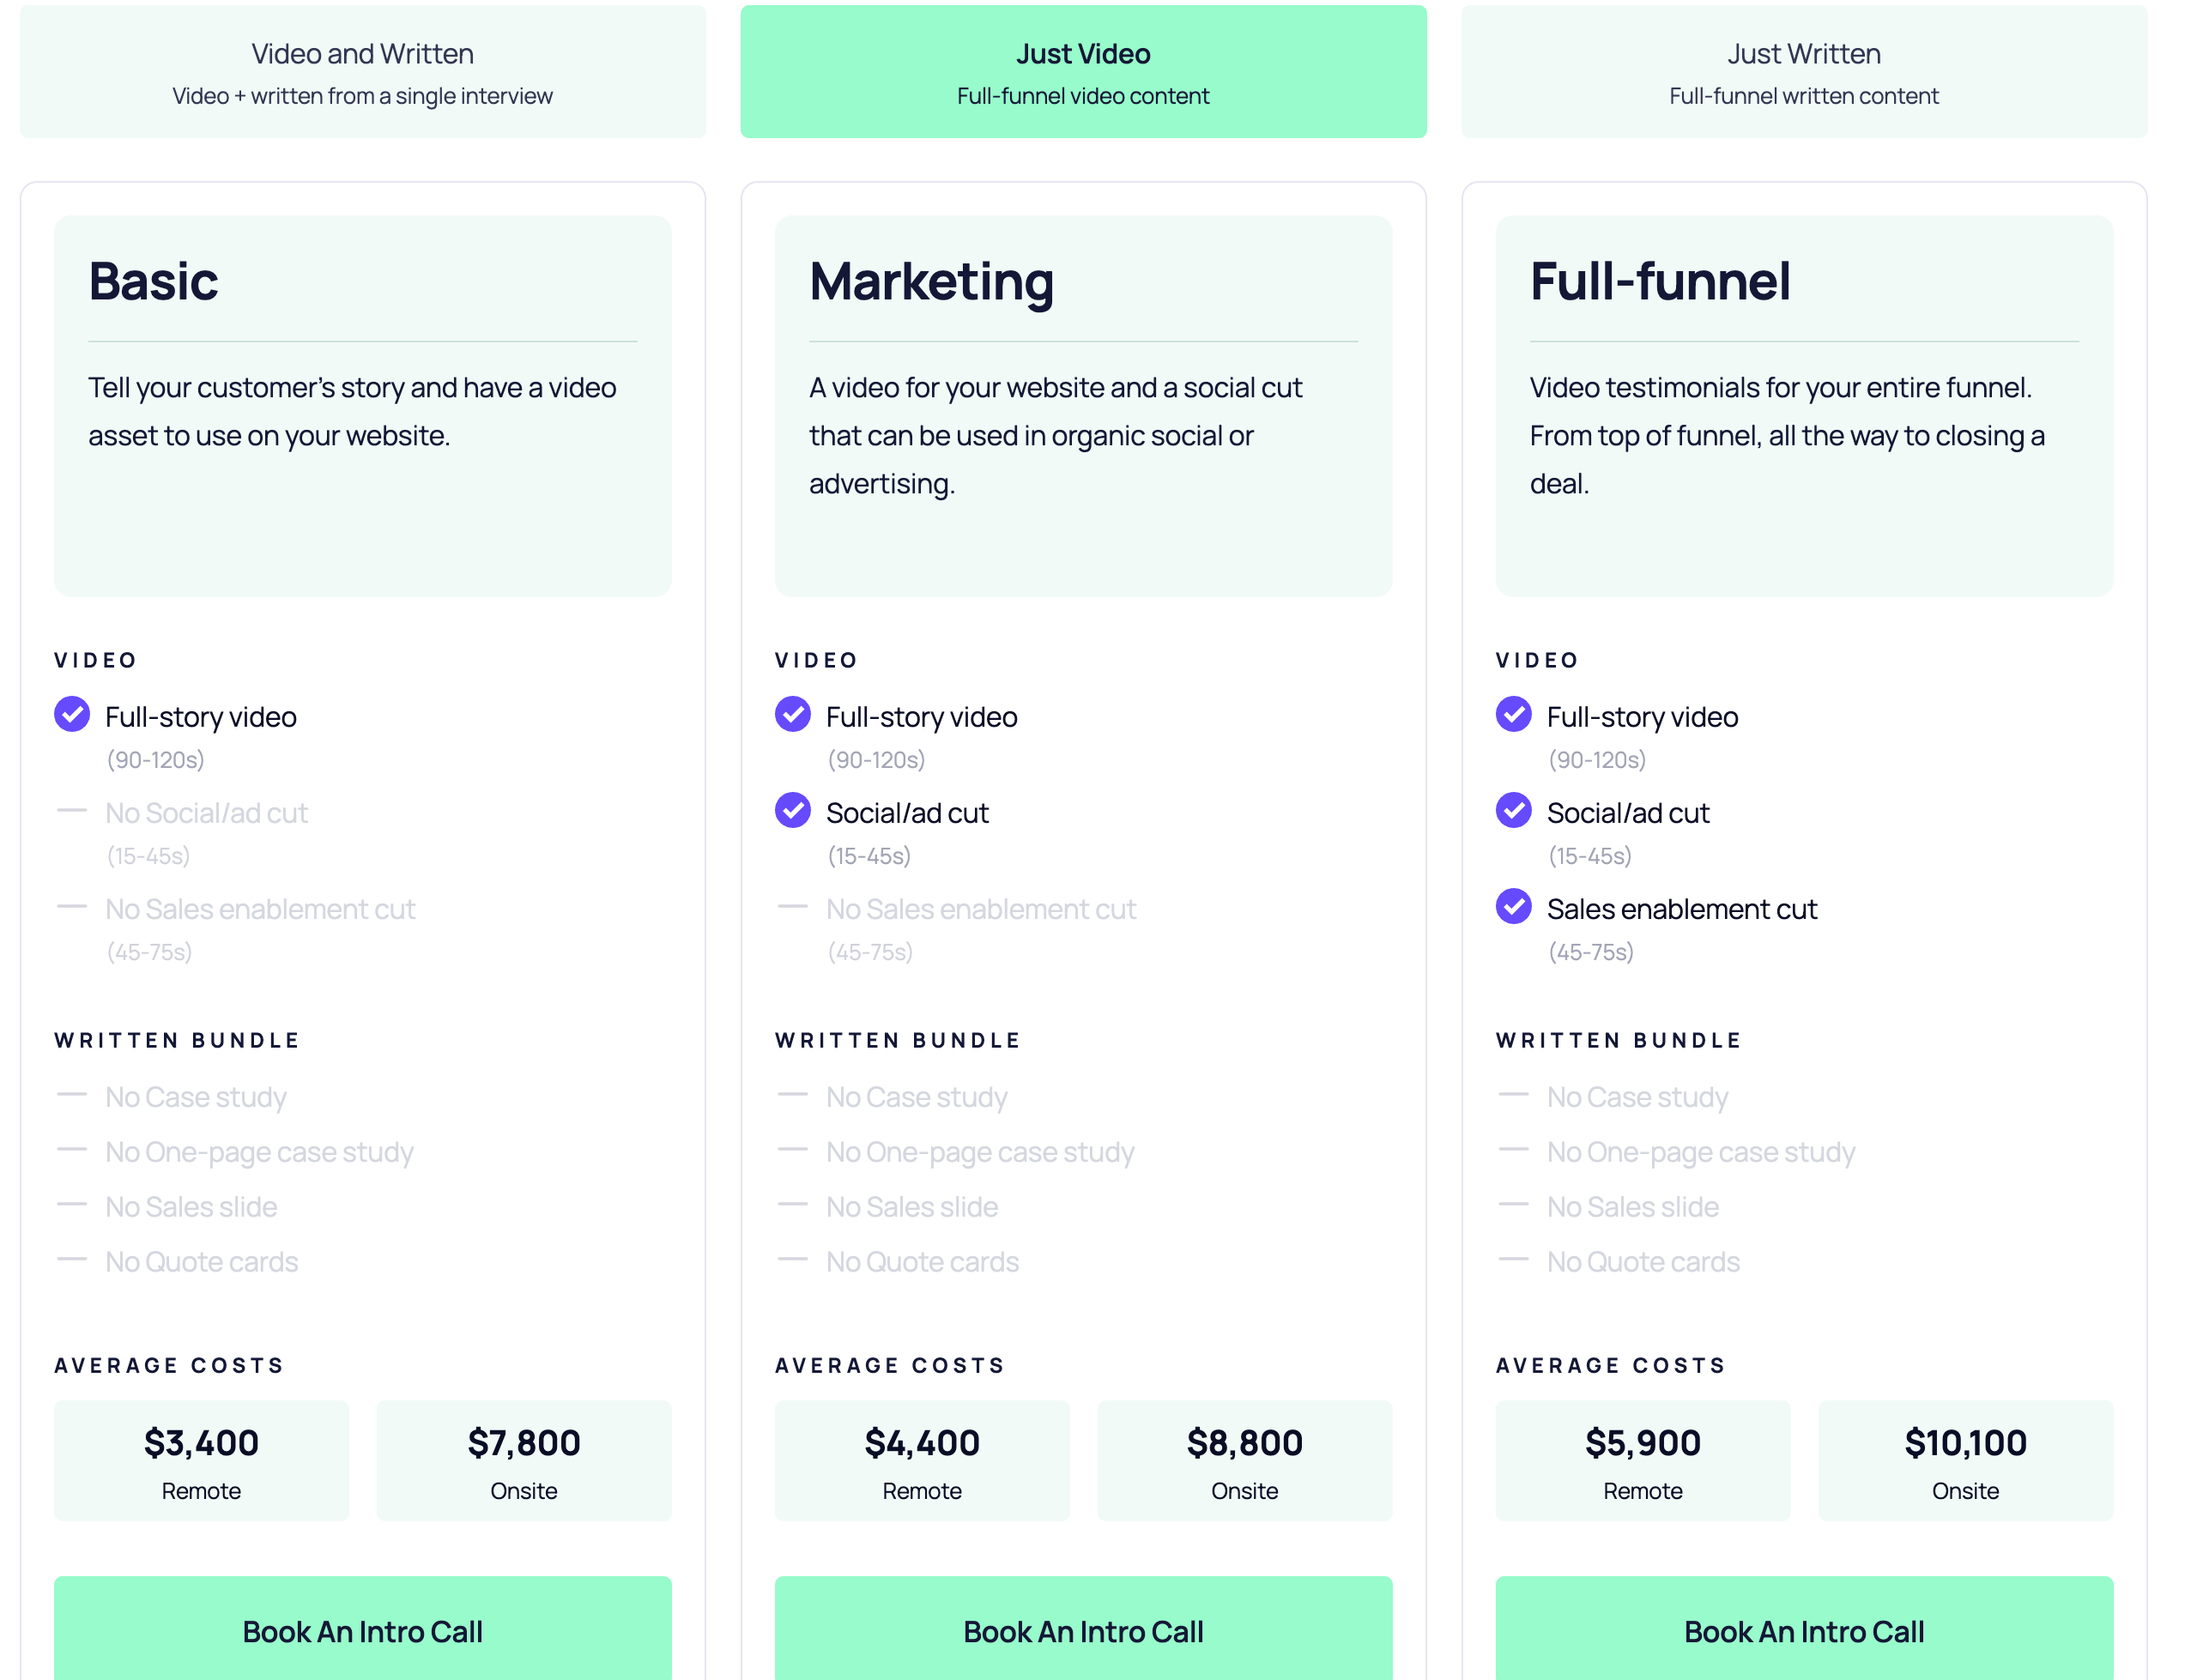The image size is (2197, 1680).
Task: Click dash beside Marketing's No Sales enablement cut
Action: click(x=792, y=906)
